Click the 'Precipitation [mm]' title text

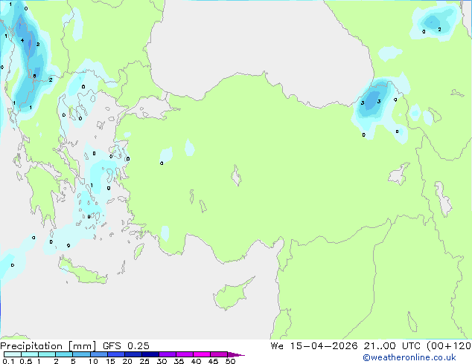click(48, 346)
